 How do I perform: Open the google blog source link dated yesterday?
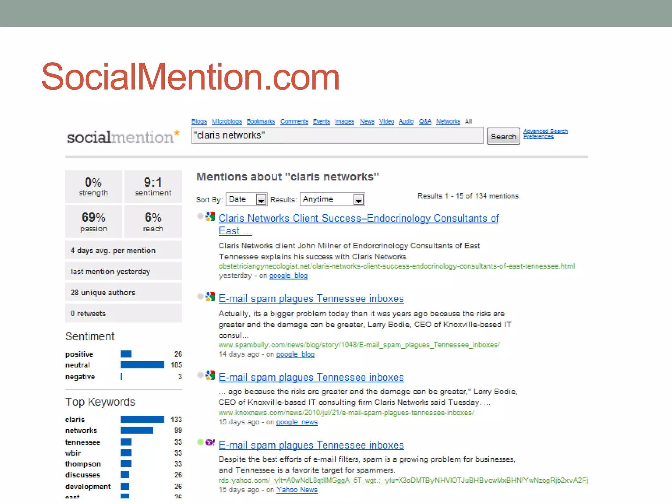pyautogui.click(x=288, y=276)
